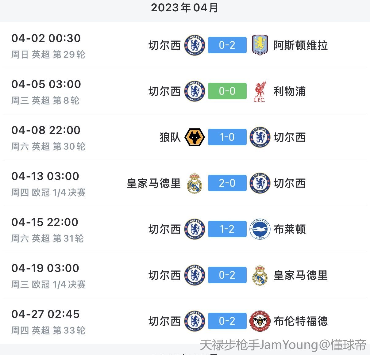Open the 布伦特福德 team name link
Image resolution: width=370 pixels, height=355 pixels.
[x=300, y=321]
